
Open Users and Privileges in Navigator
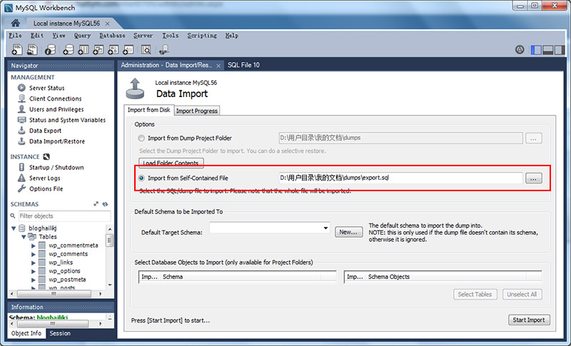(56, 109)
